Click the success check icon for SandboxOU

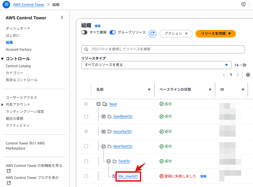tap(161, 116)
